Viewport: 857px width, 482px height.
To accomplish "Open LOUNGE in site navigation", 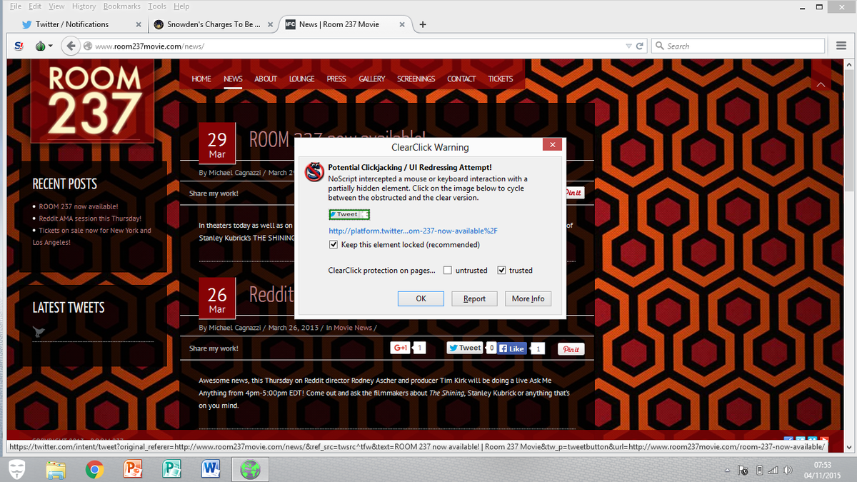I will (302, 79).
